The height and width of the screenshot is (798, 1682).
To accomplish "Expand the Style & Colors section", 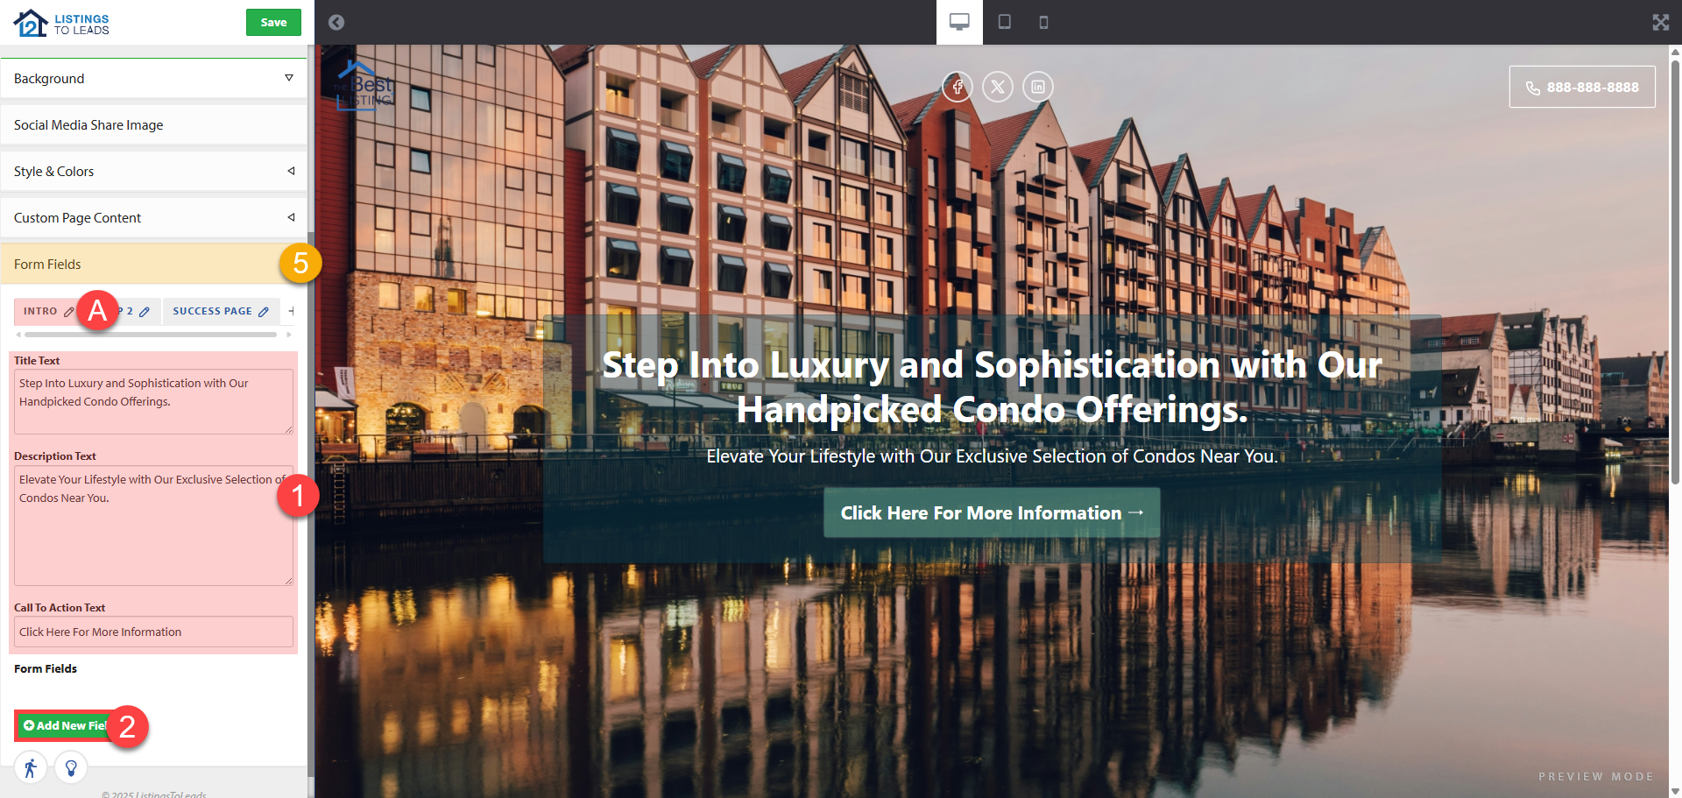I will coord(153,171).
